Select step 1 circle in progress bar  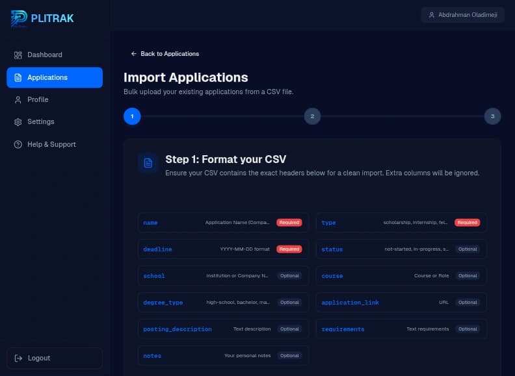click(132, 116)
